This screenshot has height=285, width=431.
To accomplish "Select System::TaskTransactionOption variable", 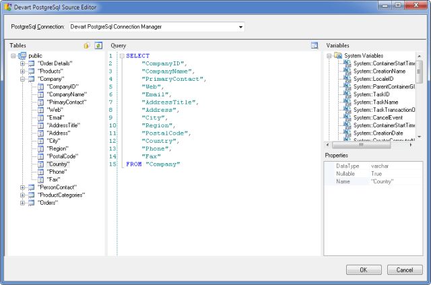I will (384, 110).
